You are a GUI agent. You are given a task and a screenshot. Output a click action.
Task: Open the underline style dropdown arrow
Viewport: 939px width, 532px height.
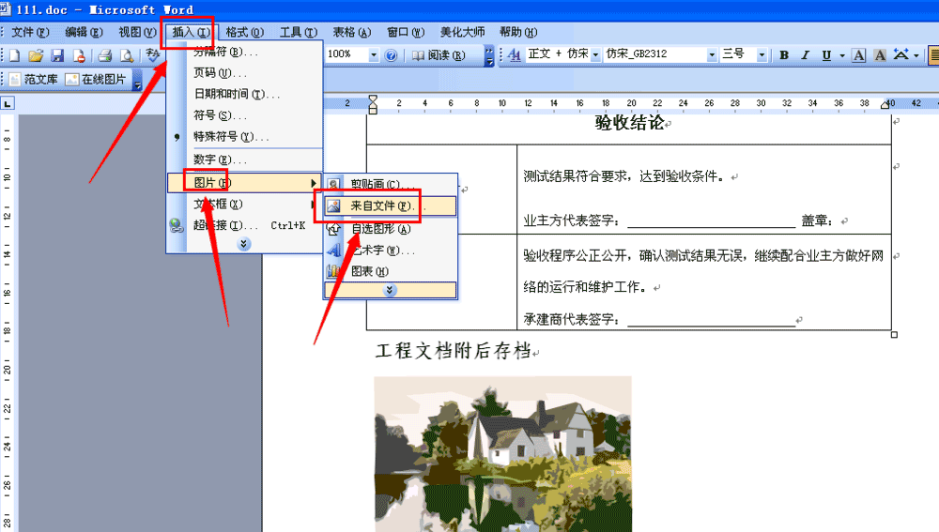click(x=842, y=55)
